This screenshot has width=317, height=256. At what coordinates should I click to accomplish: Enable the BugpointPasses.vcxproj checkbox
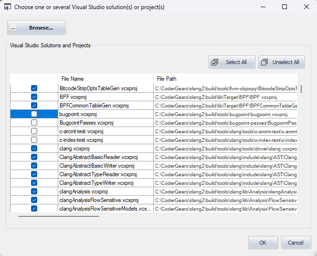[x=34, y=123]
